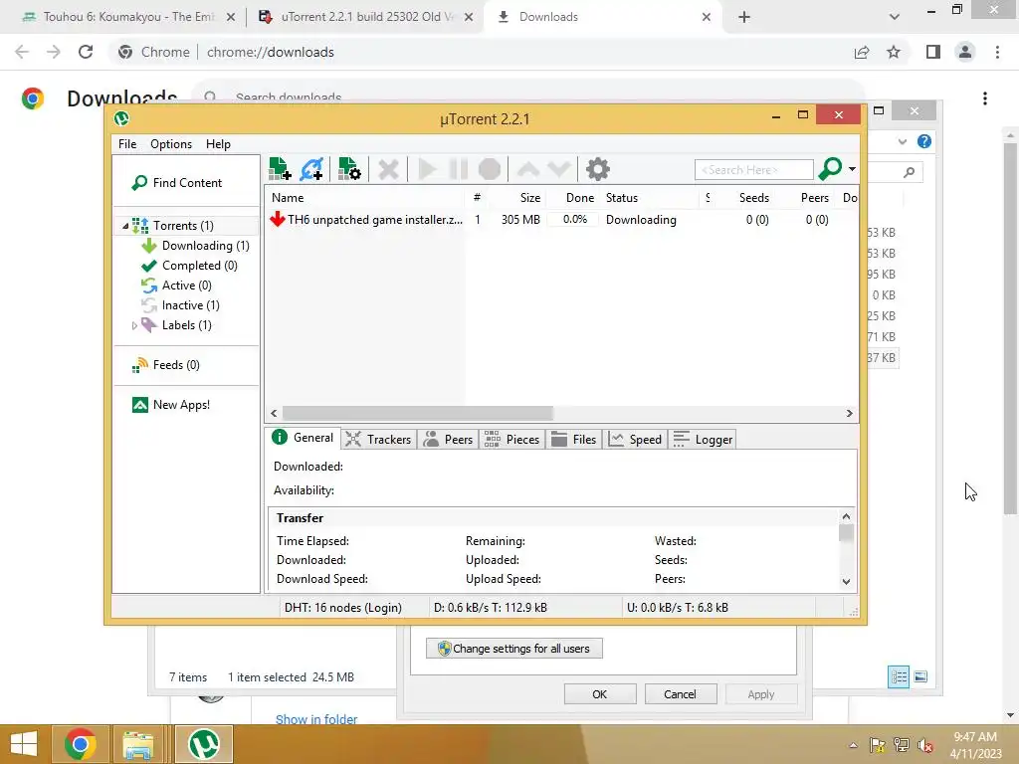Bookmark this page with star icon
The height and width of the screenshot is (764, 1019).
[894, 52]
